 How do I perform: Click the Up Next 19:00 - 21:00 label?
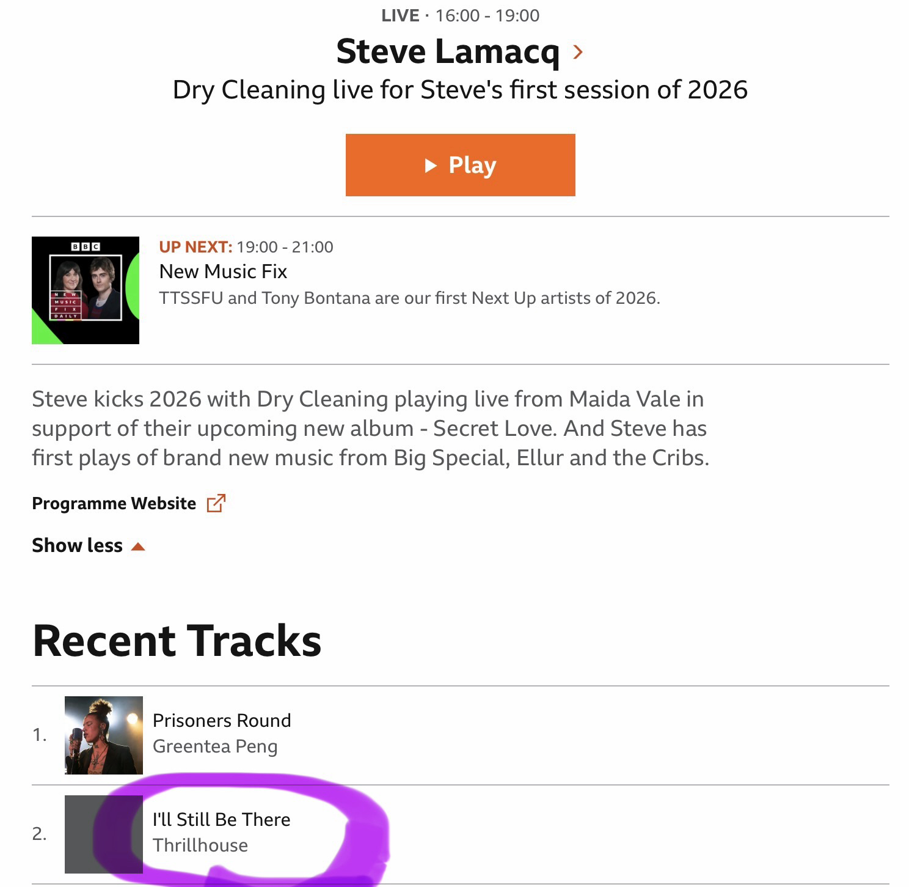(246, 247)
